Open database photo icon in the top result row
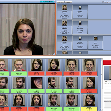Viewport: 111px width, 111px height. [80, 7]
